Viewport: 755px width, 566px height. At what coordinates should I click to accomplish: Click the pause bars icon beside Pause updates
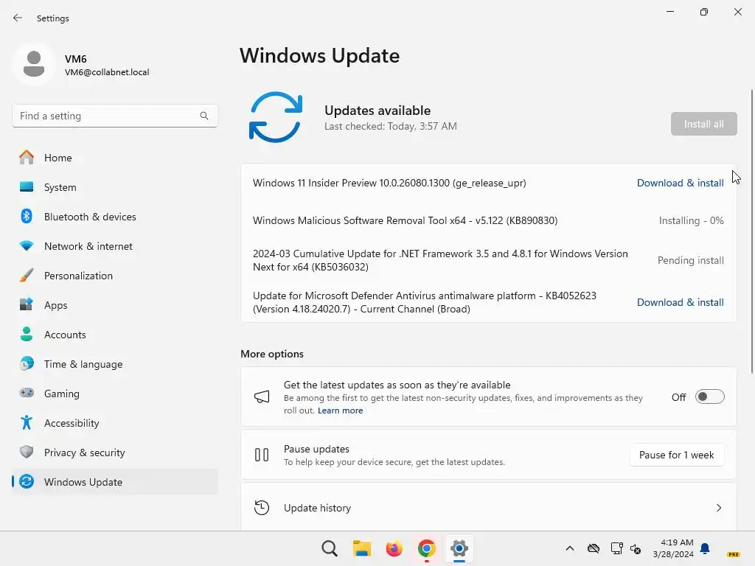[262, 454]
